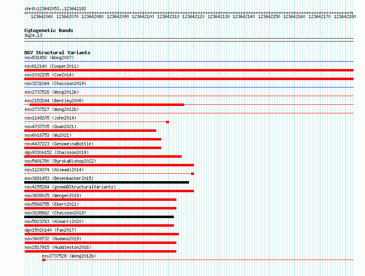
Task: Click the thick red bar of esv2153244
Action: pyautogui.click(x=107, y=105)
